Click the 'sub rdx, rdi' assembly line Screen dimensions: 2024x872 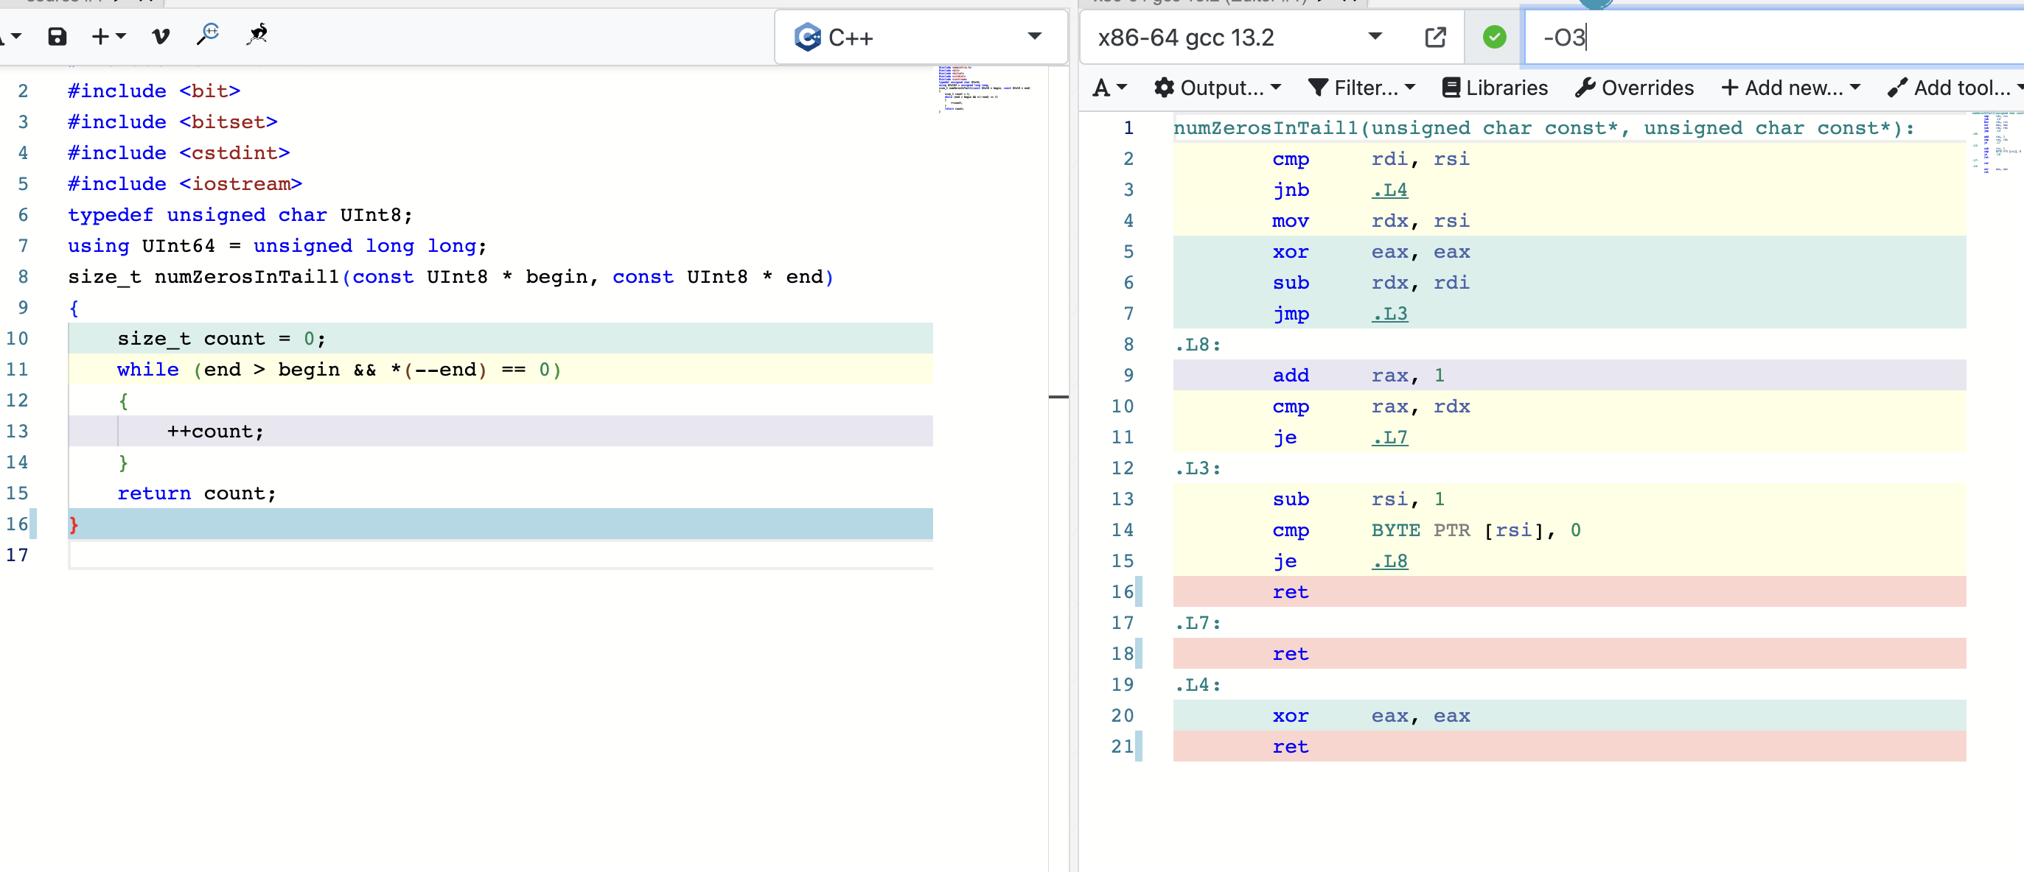coord(1569,283)
